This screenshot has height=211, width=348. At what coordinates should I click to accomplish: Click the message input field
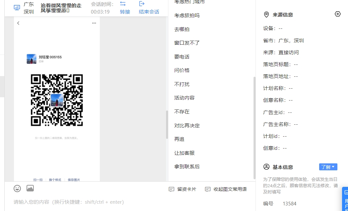(130, 202)
